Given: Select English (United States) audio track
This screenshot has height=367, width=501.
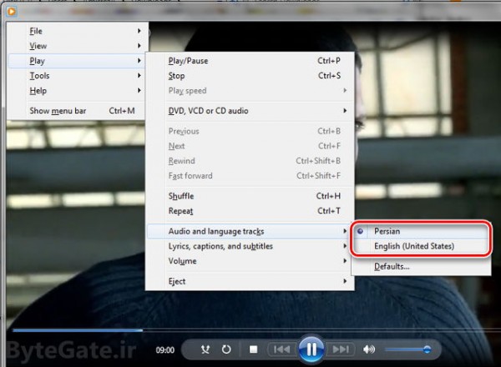Looking at the screenshot, I should click(414, 246).
